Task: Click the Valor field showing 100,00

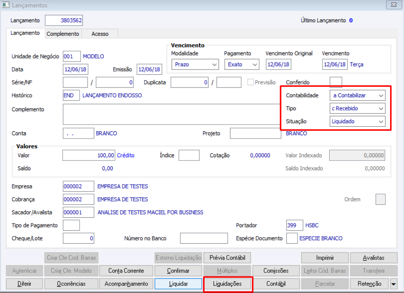Action: pyautogui.click(x=89, y=155)
